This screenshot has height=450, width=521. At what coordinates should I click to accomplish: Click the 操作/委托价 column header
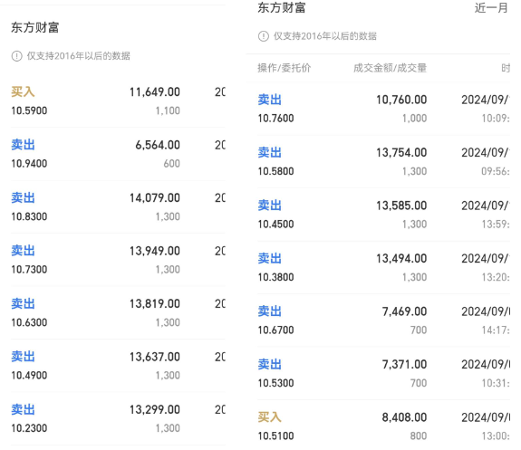click(x=285, y=68)
